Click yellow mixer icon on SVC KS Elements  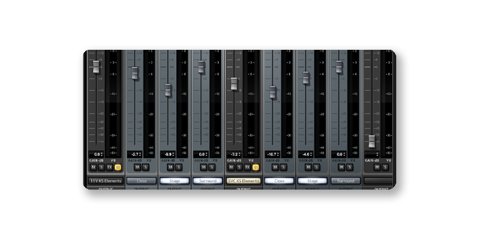[x=256, y=167]
